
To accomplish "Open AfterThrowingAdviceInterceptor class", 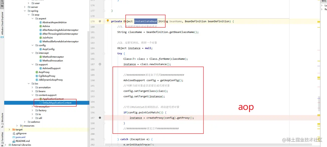I will pyautogui.click(x=60, y=34).
